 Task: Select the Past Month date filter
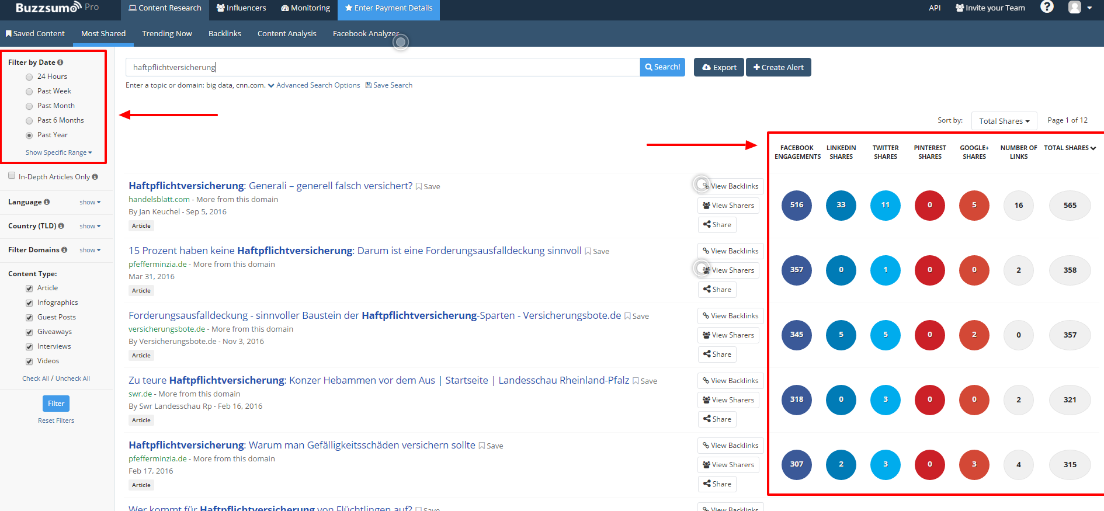[29, 106]
